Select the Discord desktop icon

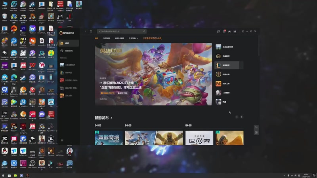pyautogui.click(x=42, y=116)
